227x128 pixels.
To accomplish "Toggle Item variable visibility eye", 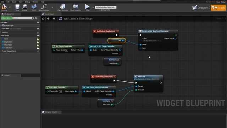I will [x=38, y=39].
